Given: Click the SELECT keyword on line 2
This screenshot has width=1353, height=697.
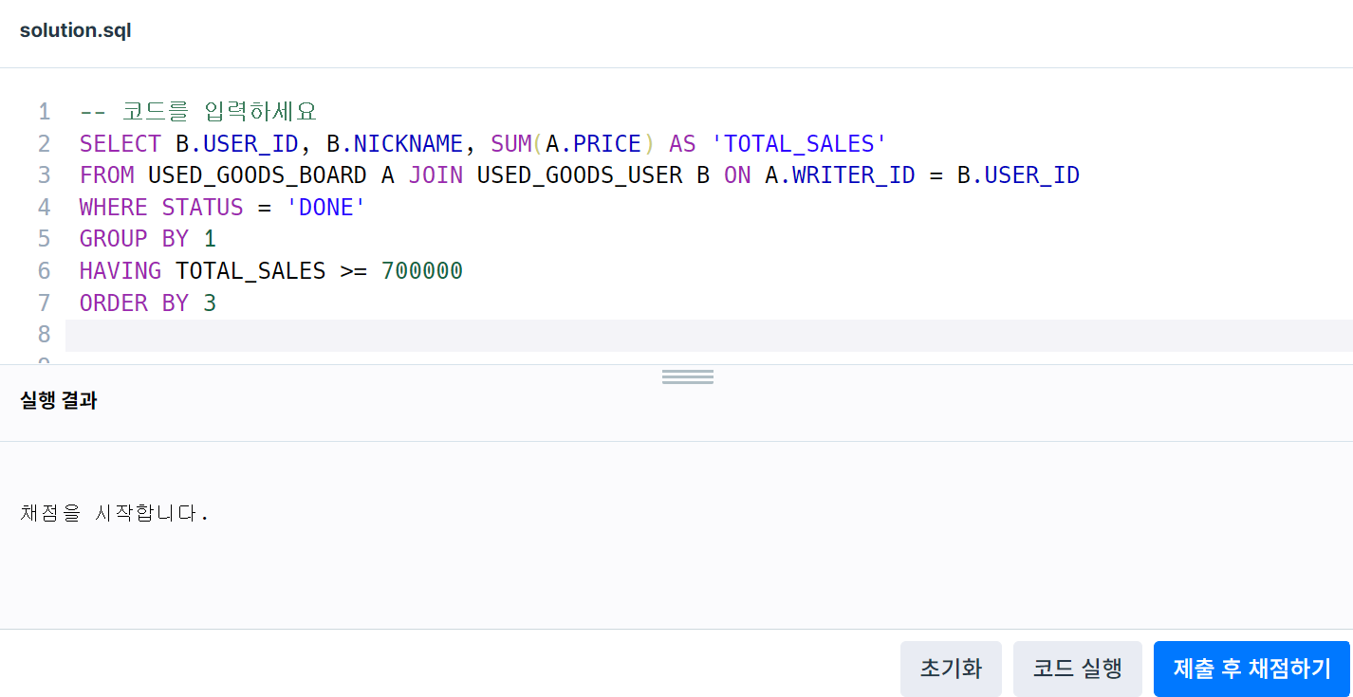Looking at the screenshot, I should [120, 144].
